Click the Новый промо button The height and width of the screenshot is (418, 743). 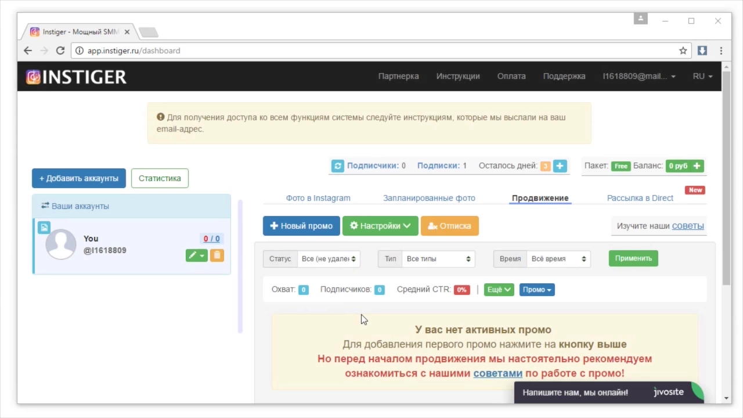pyautogui.click(x=301, y=226)
